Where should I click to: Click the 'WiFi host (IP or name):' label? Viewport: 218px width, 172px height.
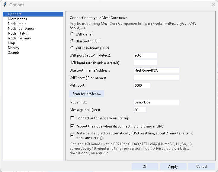(88, 78)
